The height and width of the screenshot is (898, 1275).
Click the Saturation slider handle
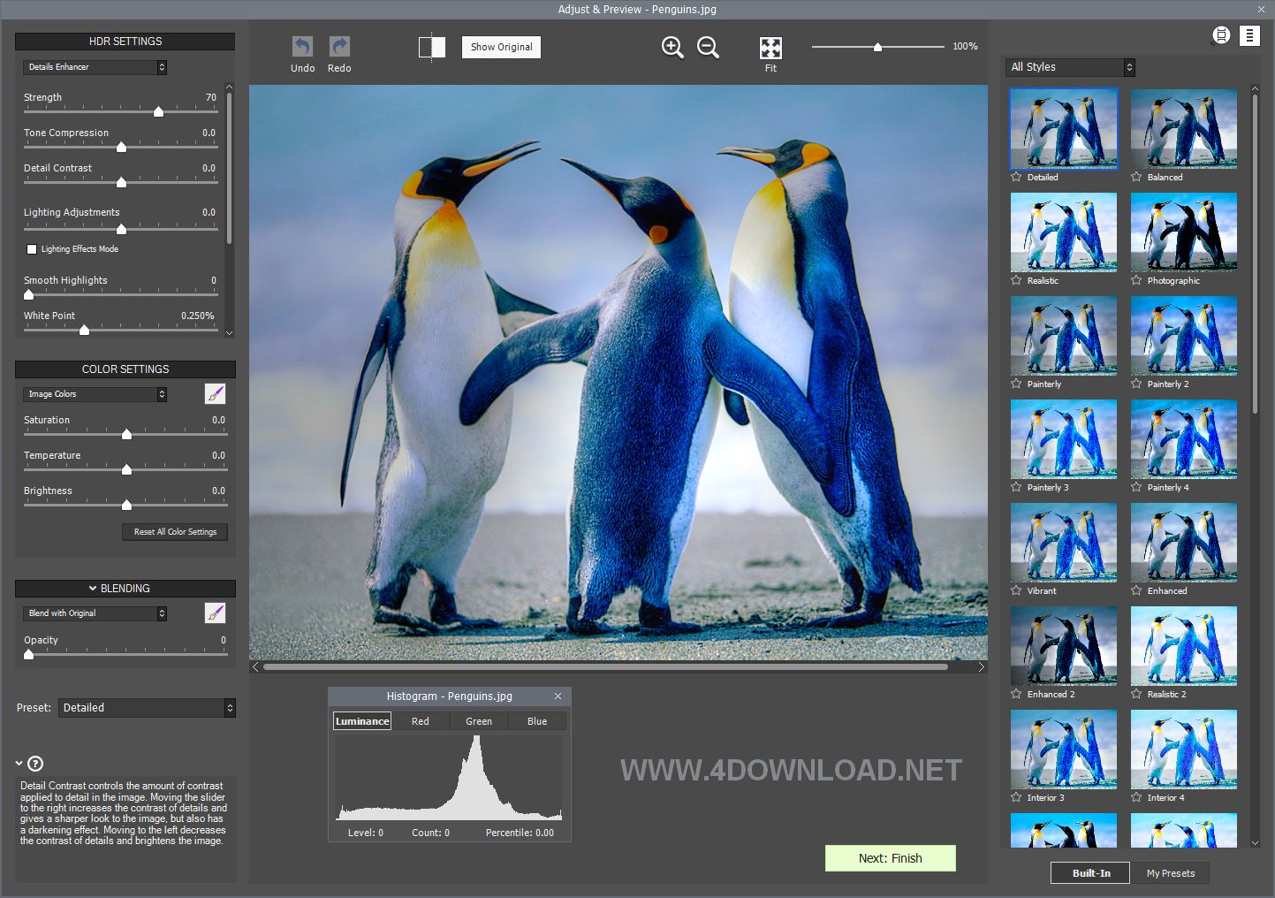[x=126, y=434]
